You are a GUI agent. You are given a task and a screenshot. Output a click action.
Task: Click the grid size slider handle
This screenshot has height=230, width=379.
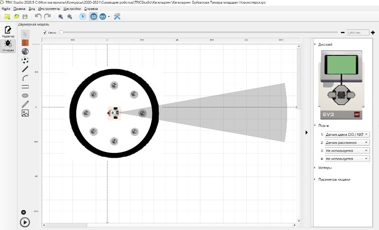pos(61,33)
